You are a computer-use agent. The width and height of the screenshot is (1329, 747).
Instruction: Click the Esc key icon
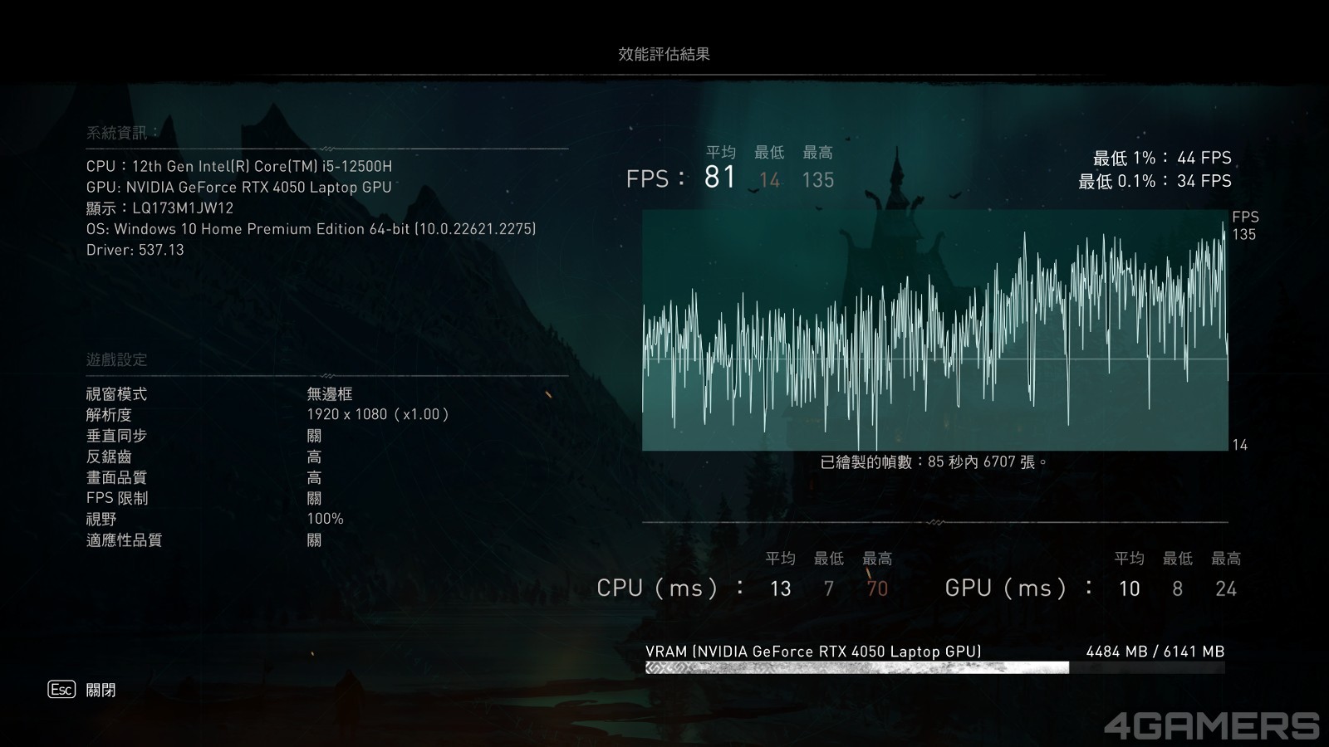61,689
